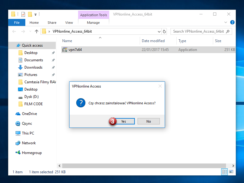Click the search magnifier icon
Image resolution: width=244 pixels, height=183 pixels.
[x=228, y=31]
